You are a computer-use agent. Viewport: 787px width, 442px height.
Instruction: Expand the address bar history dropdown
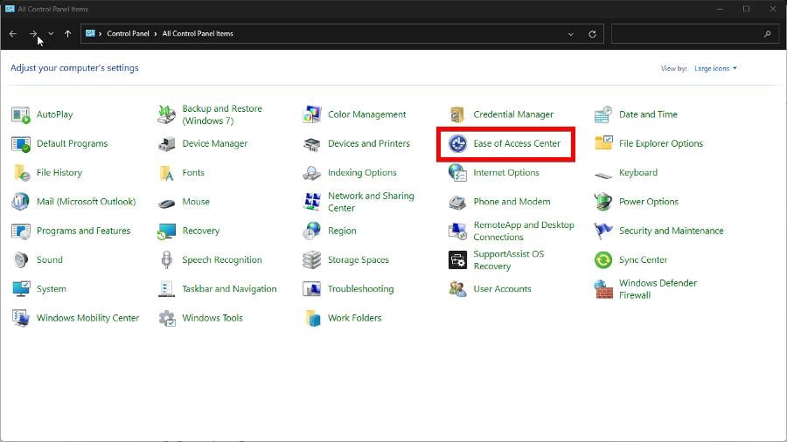coord(571,34)
